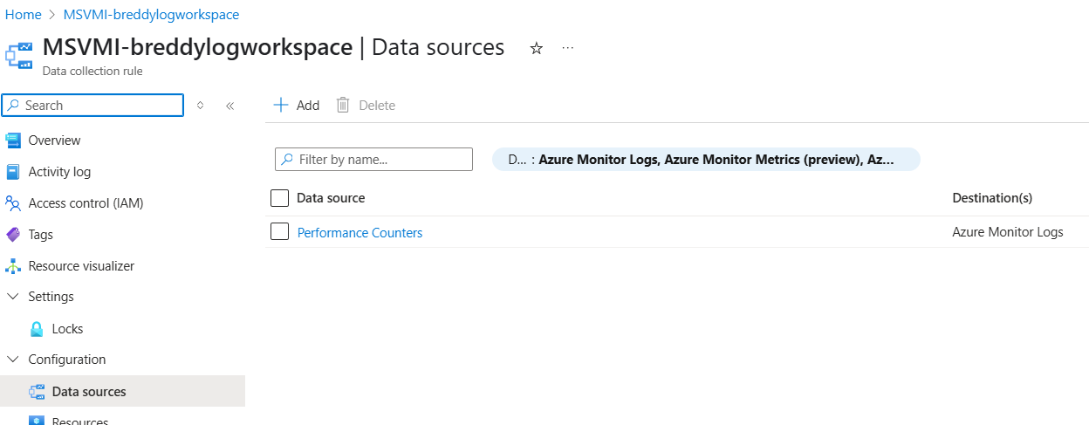Click the Destination(s) column header

[x=992, y=198]
